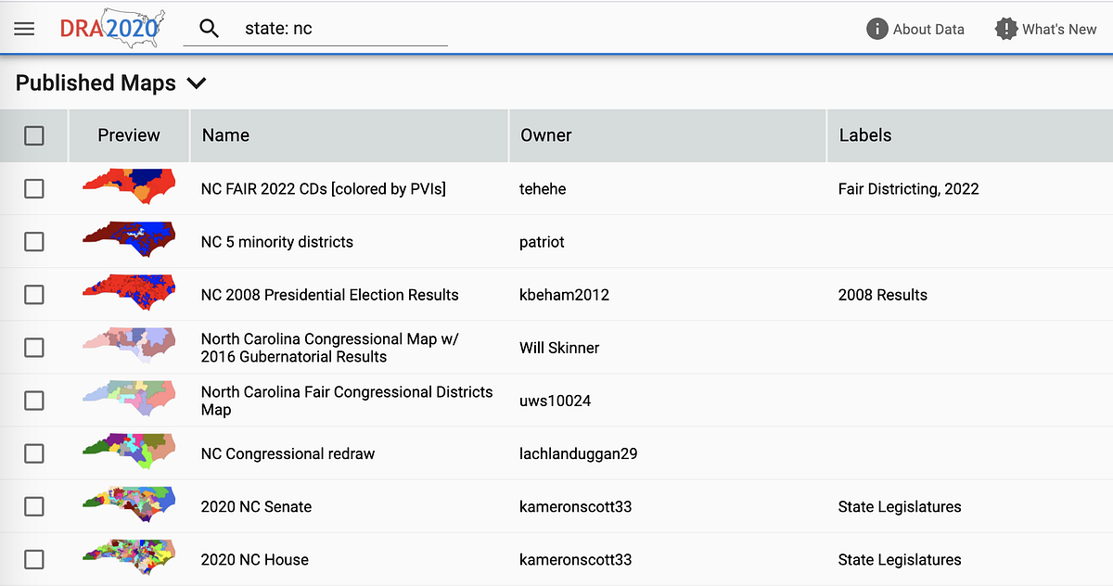
Task: Click the Preview column header
Action: 129,135
